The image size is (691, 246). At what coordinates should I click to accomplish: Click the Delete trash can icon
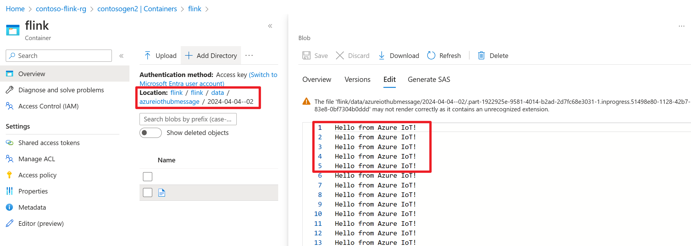[481, 55]
